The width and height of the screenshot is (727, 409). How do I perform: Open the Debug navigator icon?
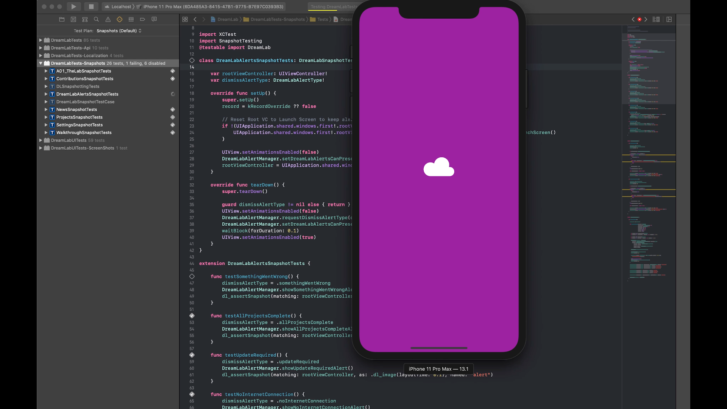point(131,19)
